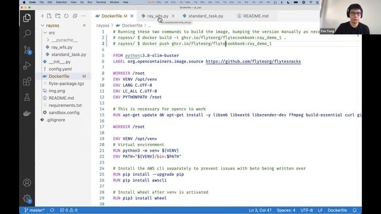Click the 'RUN pip install awscli' line

140,180
